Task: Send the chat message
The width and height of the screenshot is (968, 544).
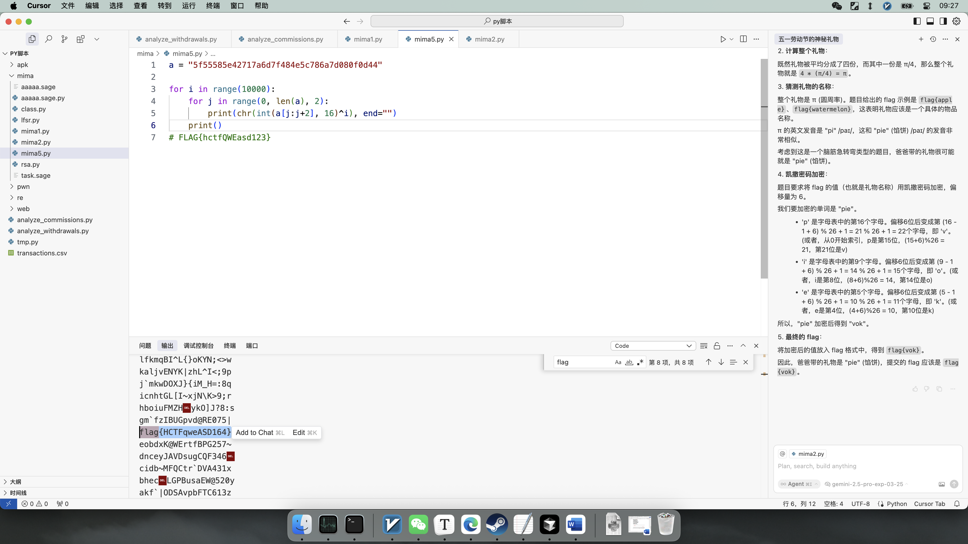Action: click(x=954, y=484)
